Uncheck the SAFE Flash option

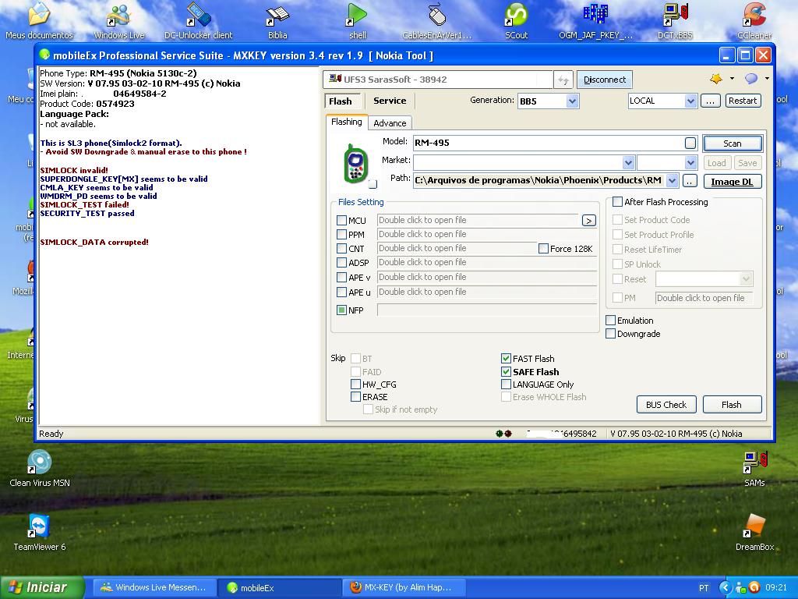[506, 372]
